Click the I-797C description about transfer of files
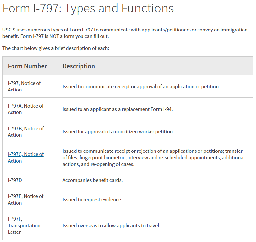Image resolution: width=256 pixels, height=242 pixels. [x=153, y=157]
